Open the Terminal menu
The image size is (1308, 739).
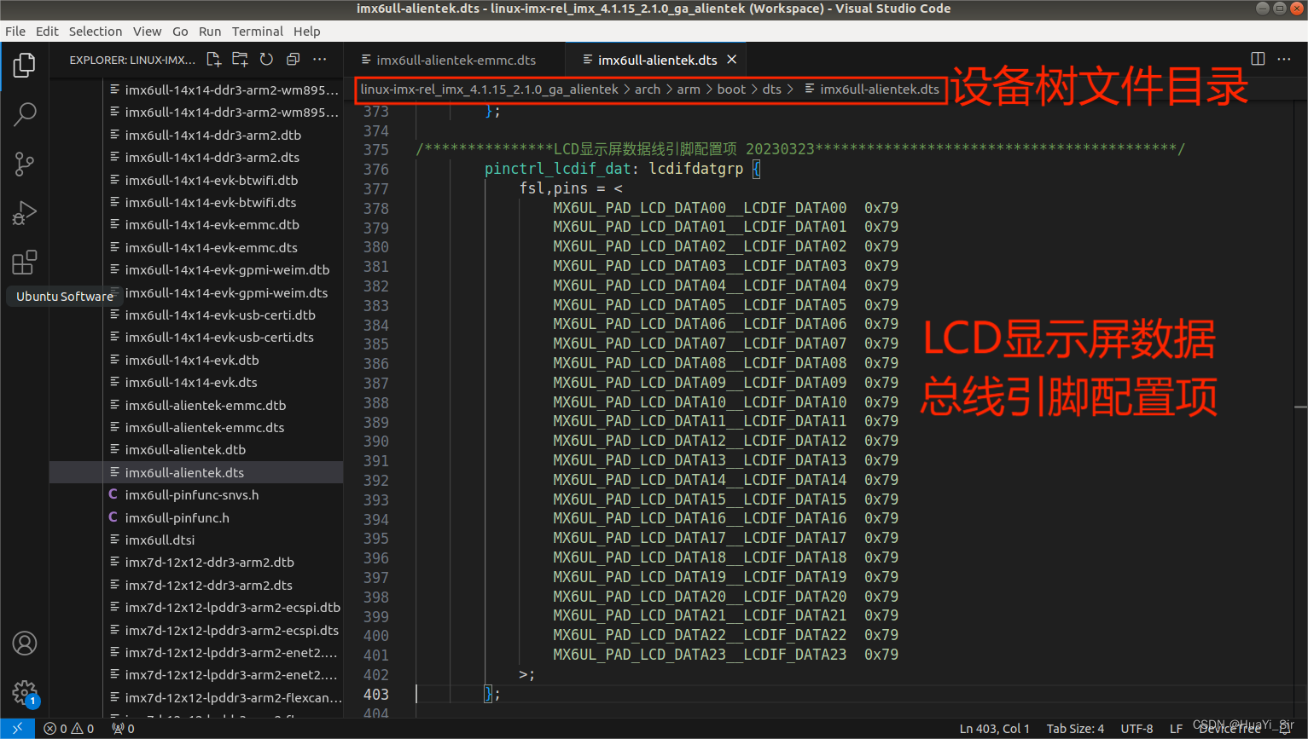click(x=258, y=32)
